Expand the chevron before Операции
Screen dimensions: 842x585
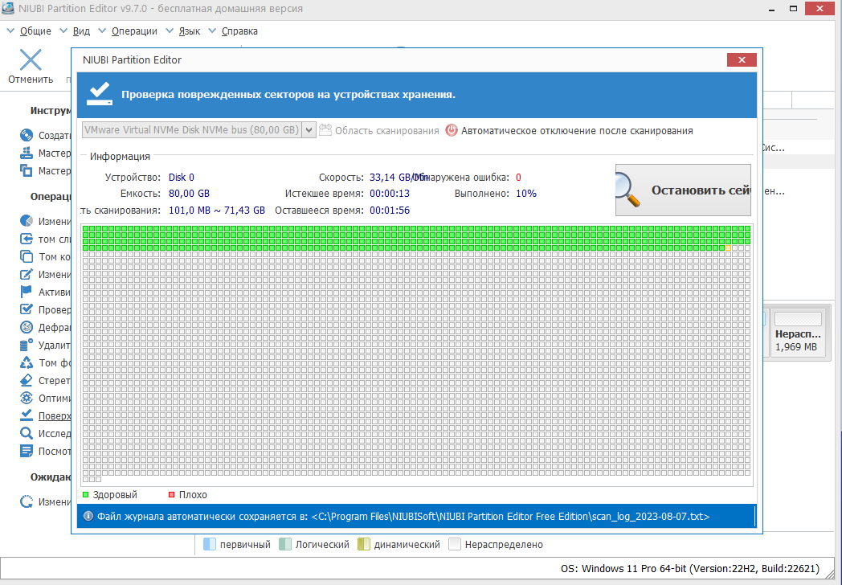102,31
